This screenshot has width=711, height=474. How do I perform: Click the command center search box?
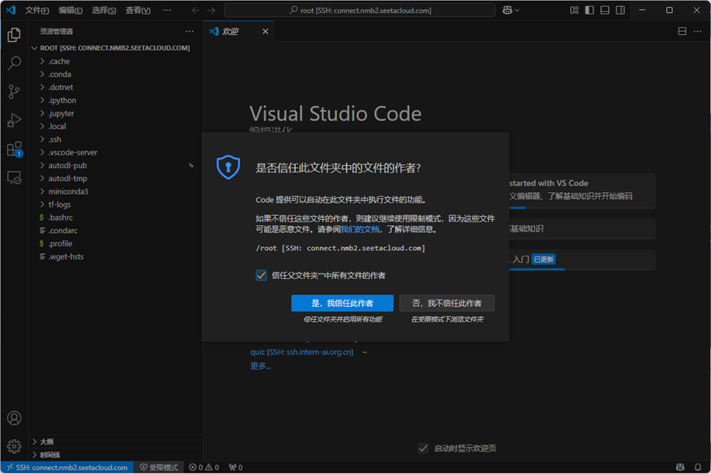[359, 10]
